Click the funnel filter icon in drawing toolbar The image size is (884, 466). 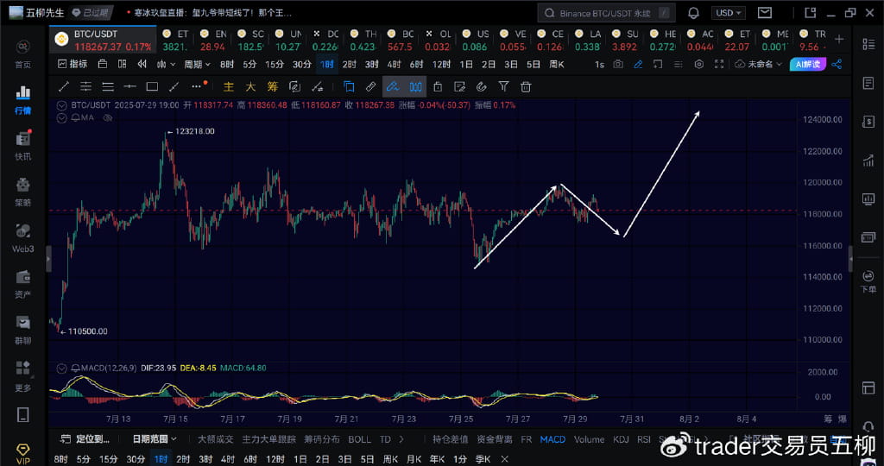(x=503, y=86)
